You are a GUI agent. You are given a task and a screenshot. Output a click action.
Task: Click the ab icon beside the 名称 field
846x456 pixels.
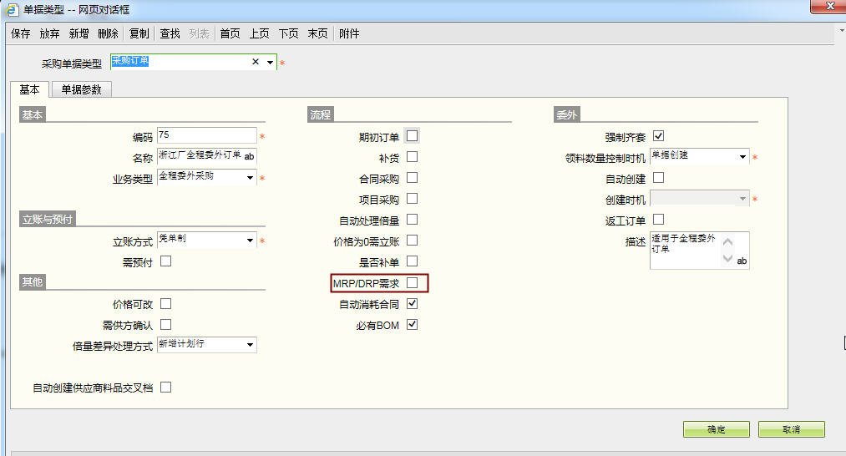(249, 156)
